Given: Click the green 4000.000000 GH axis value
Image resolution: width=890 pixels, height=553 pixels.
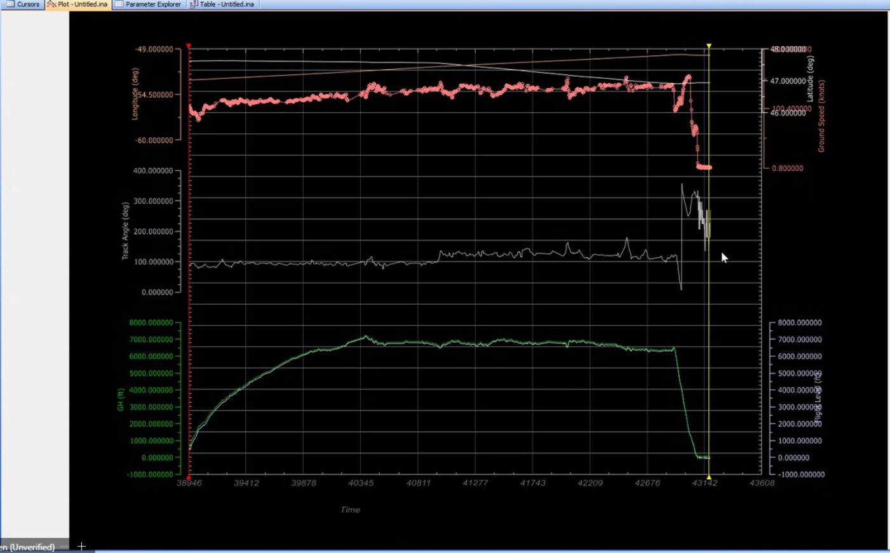Looking at the screenshot, I should [151, 390].
